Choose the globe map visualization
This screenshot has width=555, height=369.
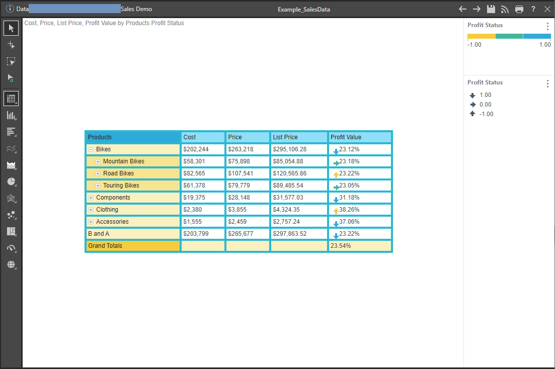tap(11, 265)
